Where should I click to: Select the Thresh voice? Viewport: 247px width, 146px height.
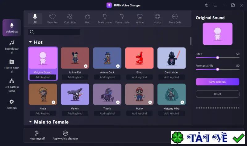click(107, 94)
